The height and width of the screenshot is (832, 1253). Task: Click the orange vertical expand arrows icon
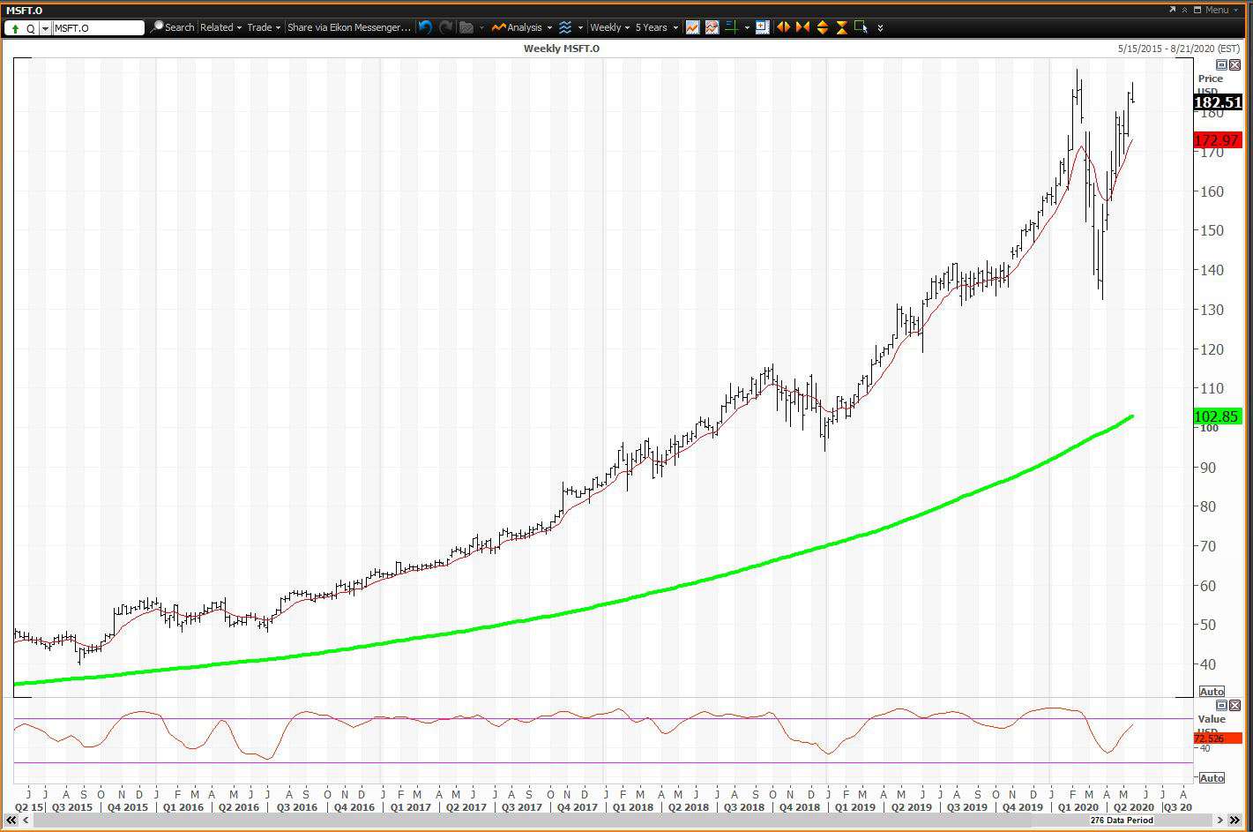(822, 27)
